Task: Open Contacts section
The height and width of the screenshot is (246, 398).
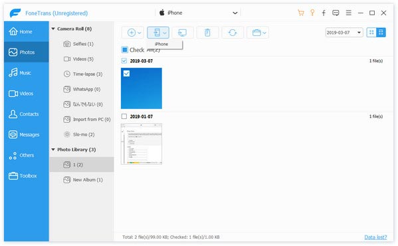Action: pyautogui.click(x=26, y=114)
